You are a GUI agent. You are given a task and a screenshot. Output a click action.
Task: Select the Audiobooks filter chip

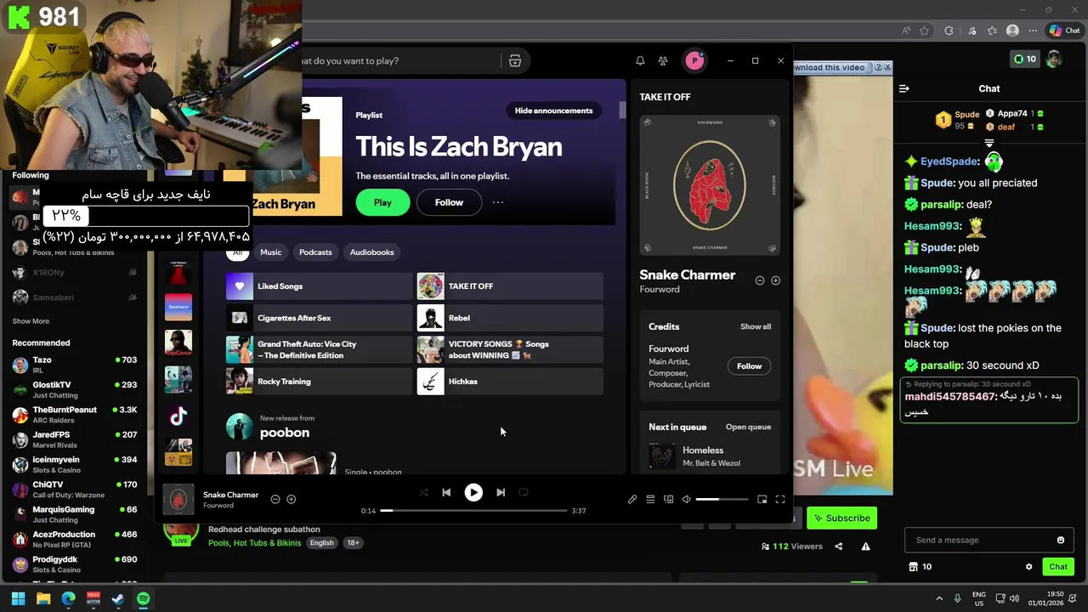click(x=372, y=252)
